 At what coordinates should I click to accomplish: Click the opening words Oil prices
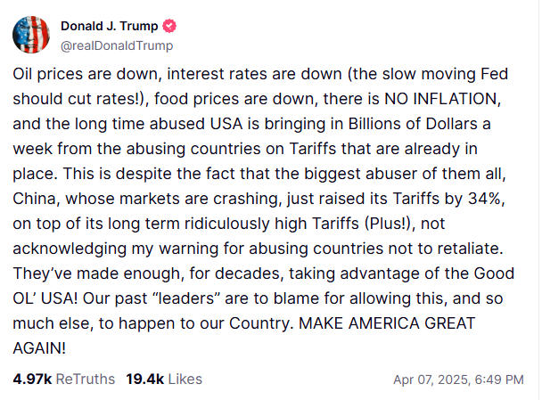tap(48, 74)
